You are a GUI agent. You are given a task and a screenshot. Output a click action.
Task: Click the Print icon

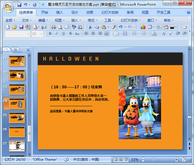tap(54, 27)
